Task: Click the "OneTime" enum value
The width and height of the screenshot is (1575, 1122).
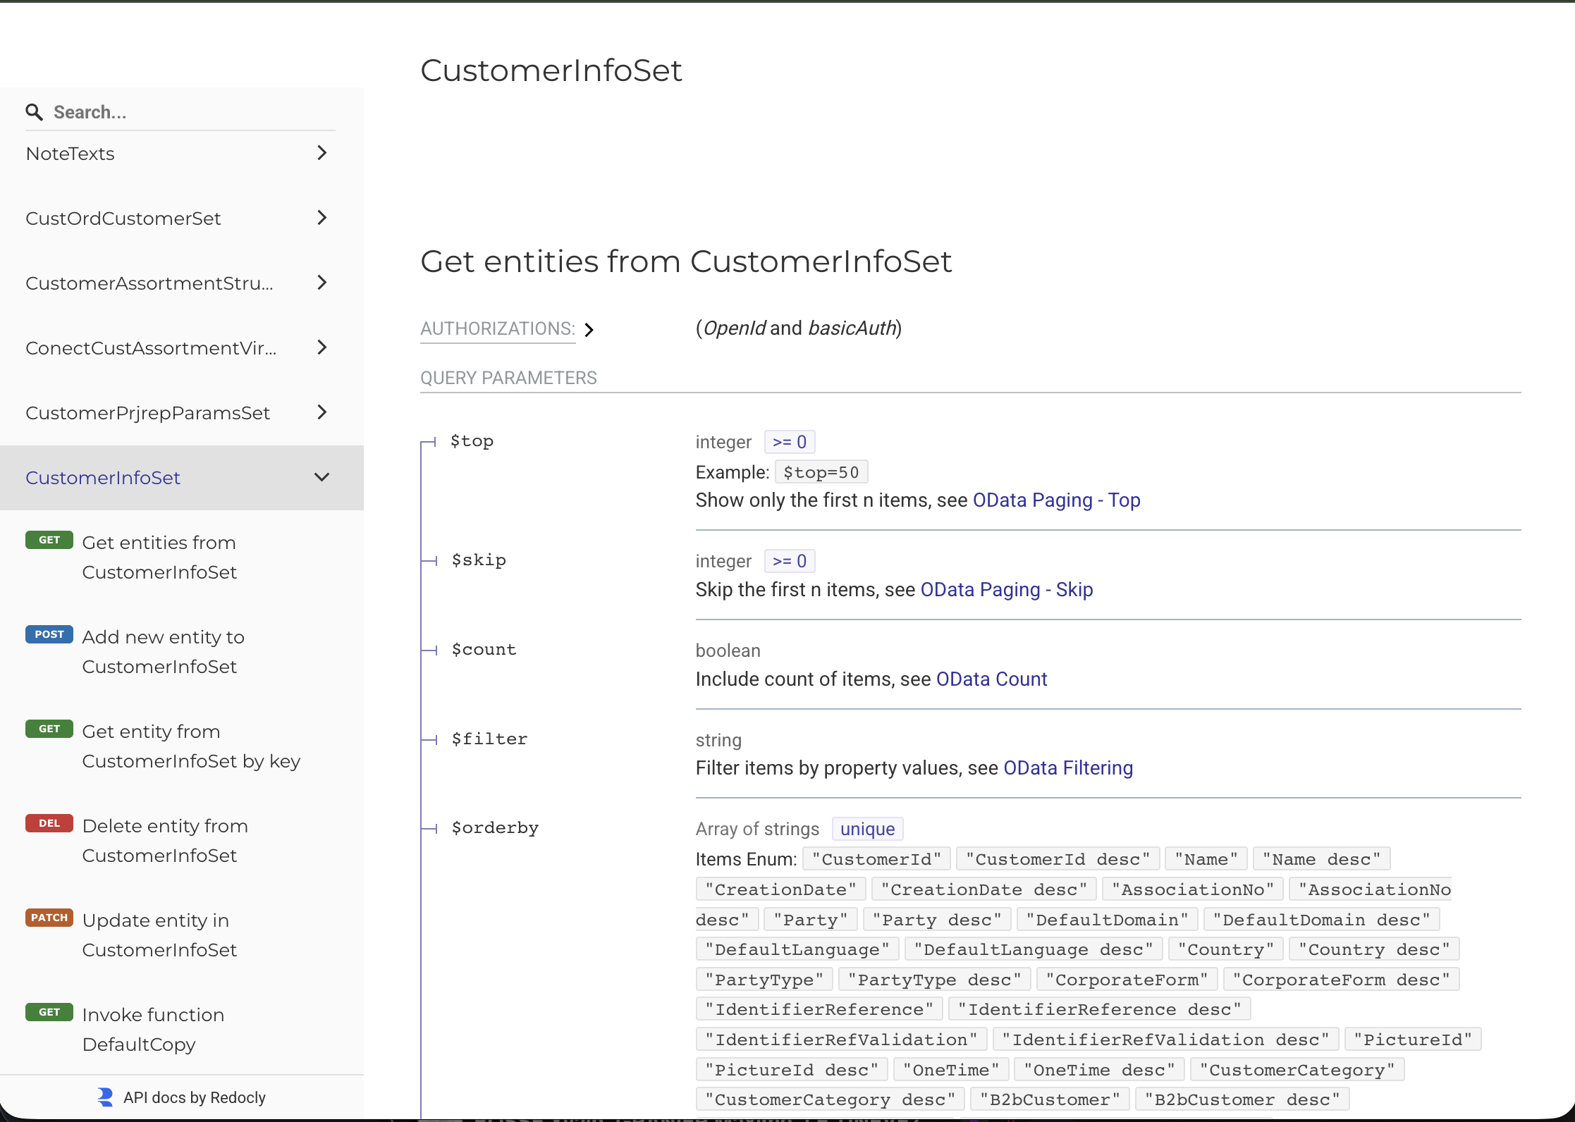Action: tap(951, 1070)
